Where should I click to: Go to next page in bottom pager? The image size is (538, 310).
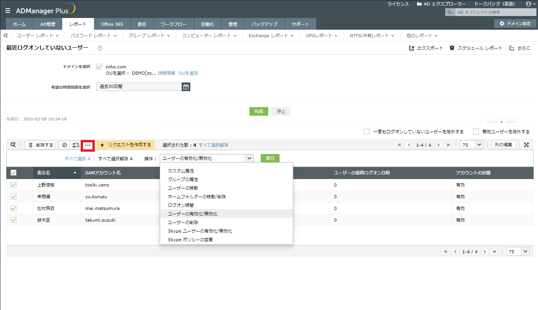click(x=485, y=252)
